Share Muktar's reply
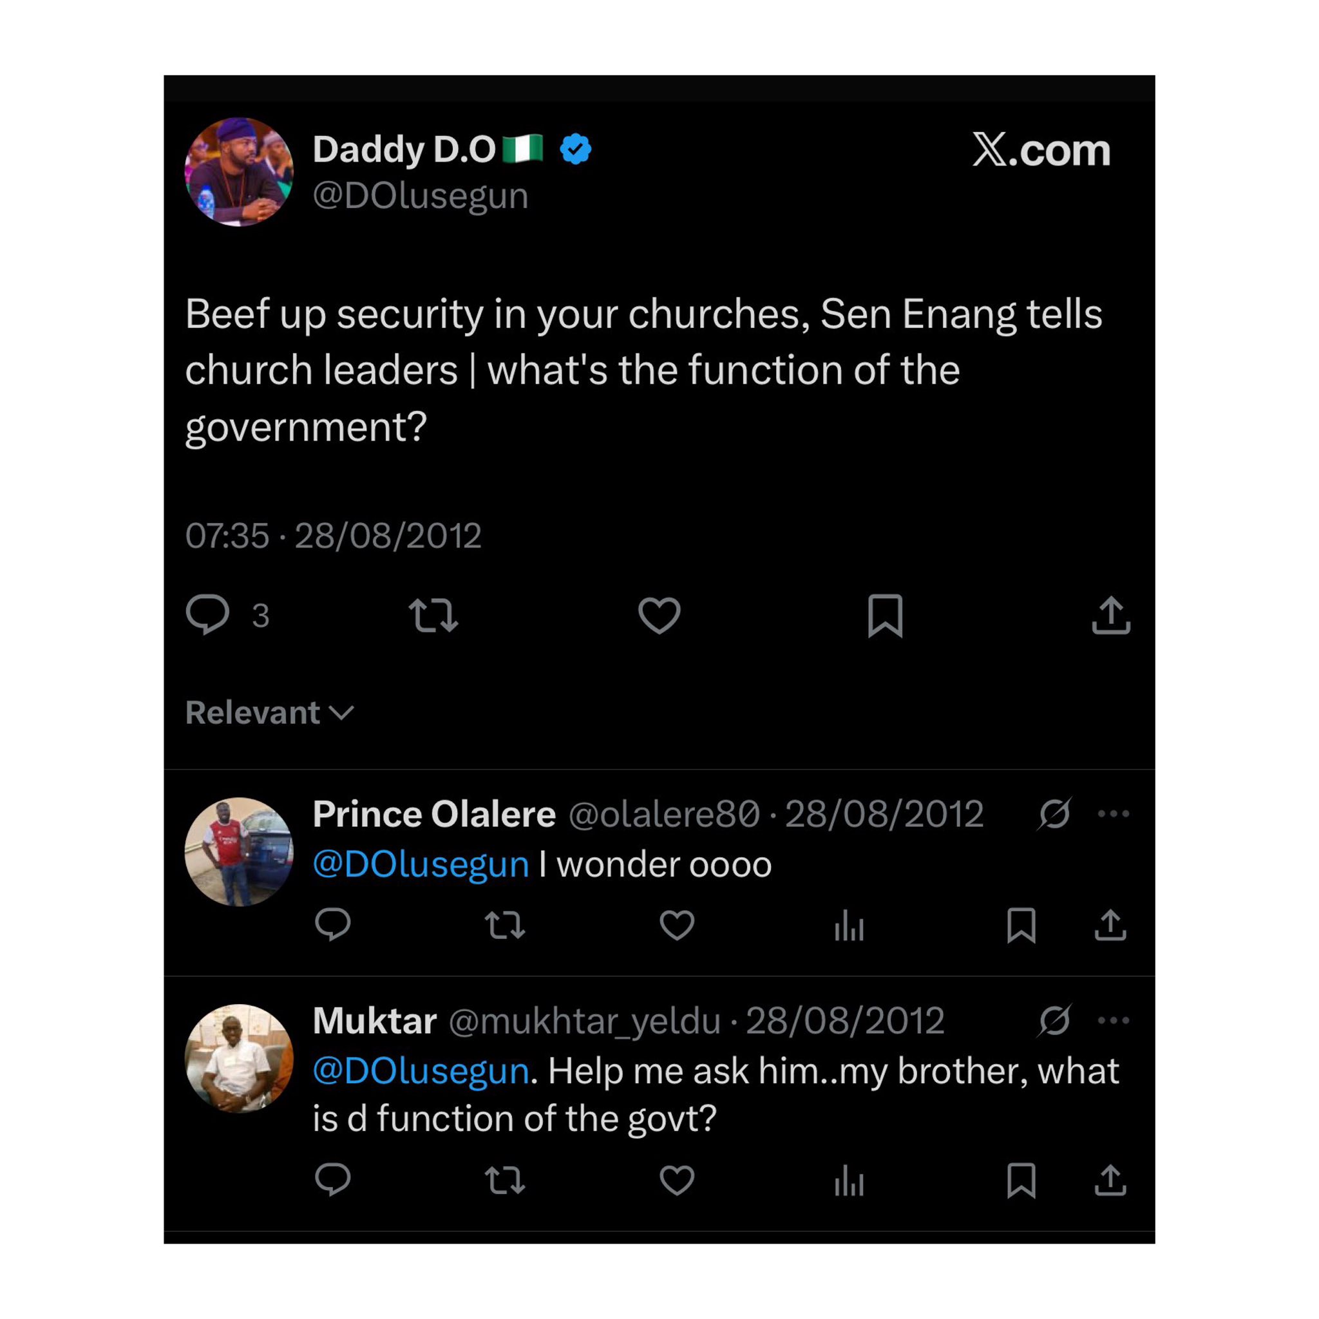The image size is (1319, 1319). tap(1110, 1182)
